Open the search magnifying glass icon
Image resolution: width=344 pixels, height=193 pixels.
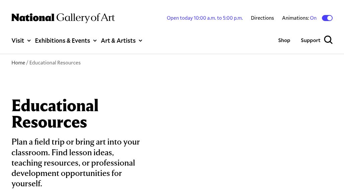328,40
